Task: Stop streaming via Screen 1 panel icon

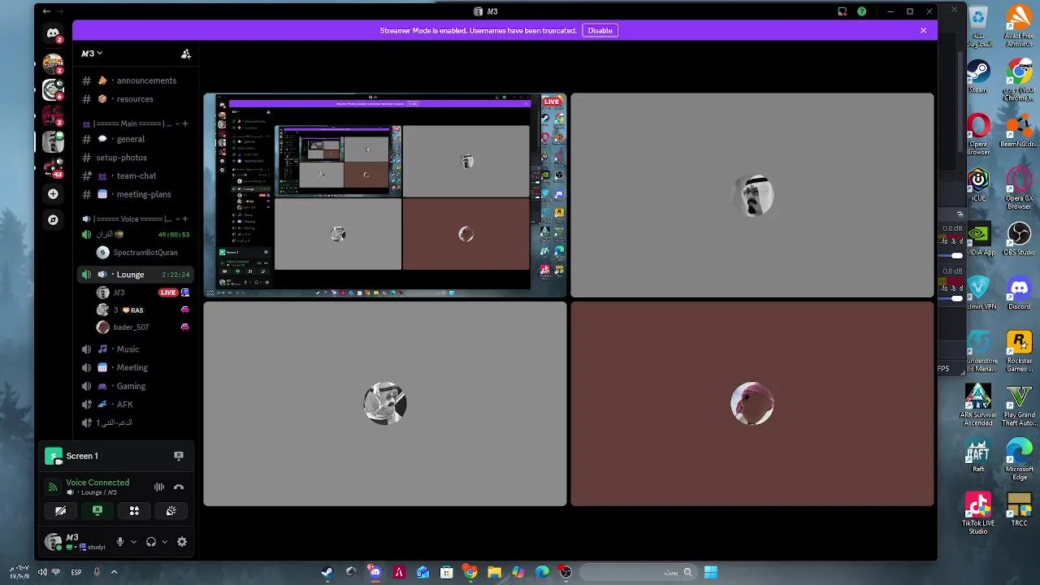Action: pos(179,456)
